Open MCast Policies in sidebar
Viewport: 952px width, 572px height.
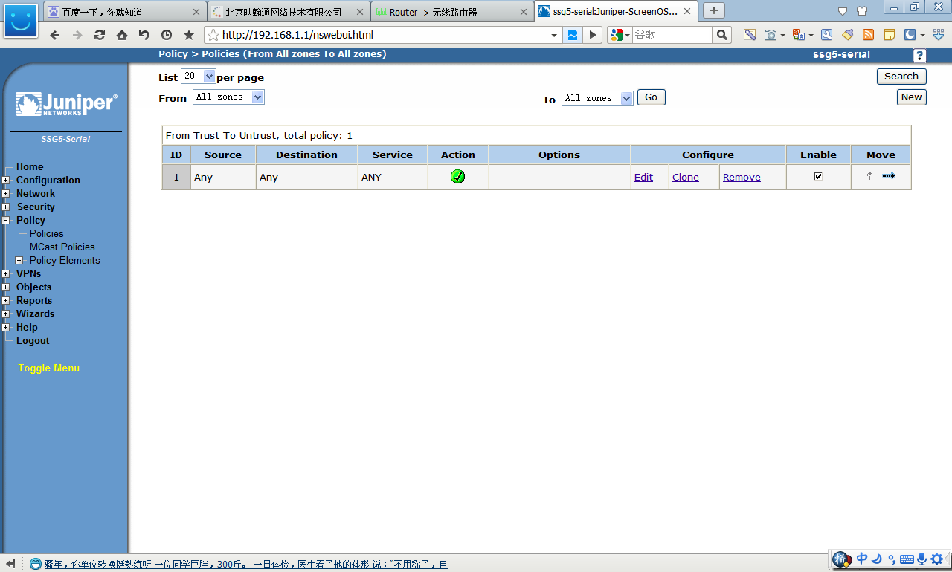point(62,247)
